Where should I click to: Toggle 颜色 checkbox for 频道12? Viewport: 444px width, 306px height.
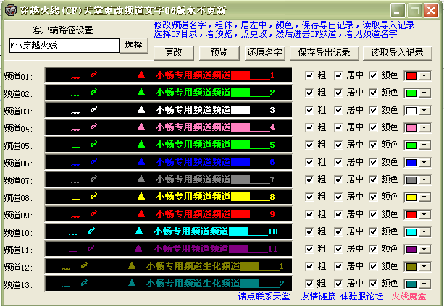coord(373,266)
